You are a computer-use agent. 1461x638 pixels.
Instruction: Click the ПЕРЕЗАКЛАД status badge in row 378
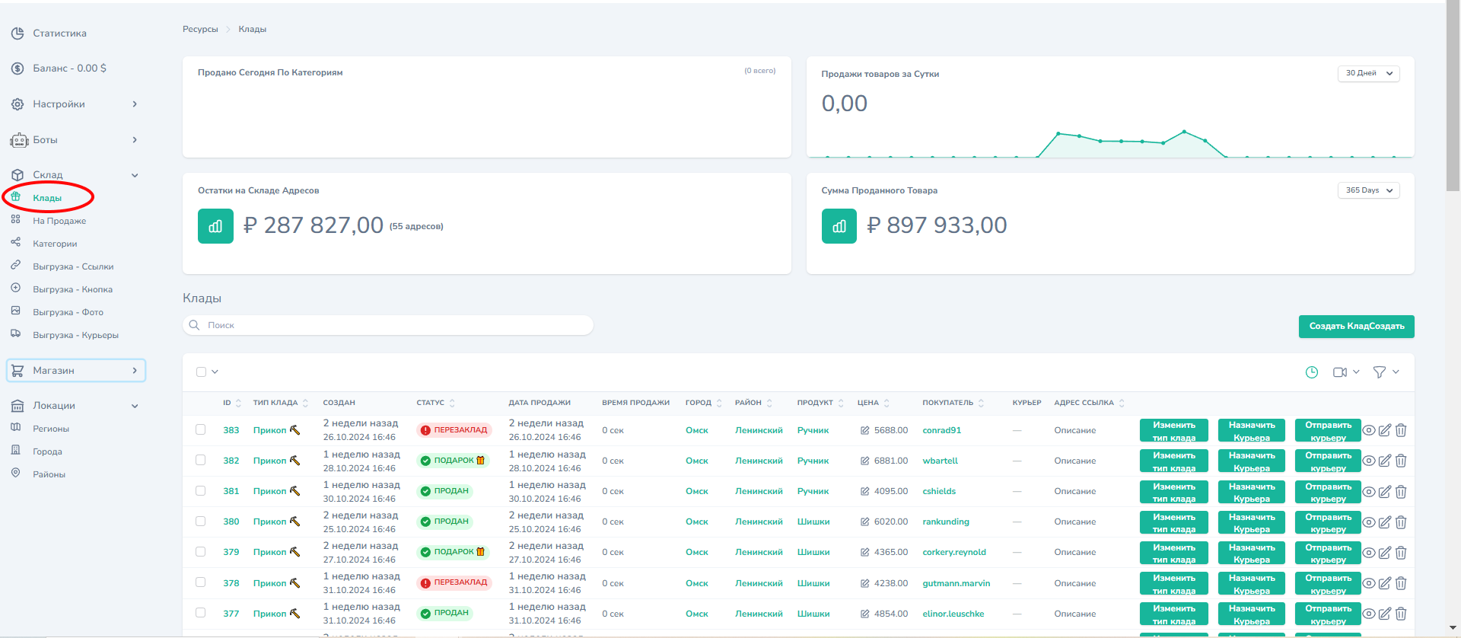[454, 582]
